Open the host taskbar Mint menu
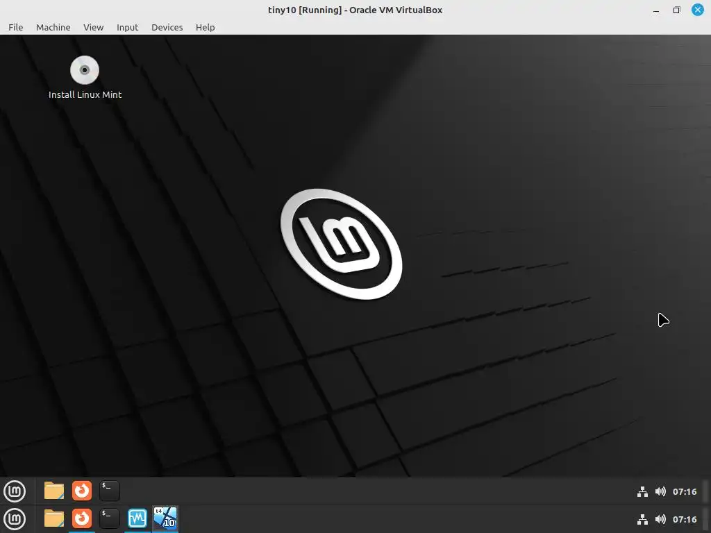This screenshot has width=711, height=533. point(15,519)
